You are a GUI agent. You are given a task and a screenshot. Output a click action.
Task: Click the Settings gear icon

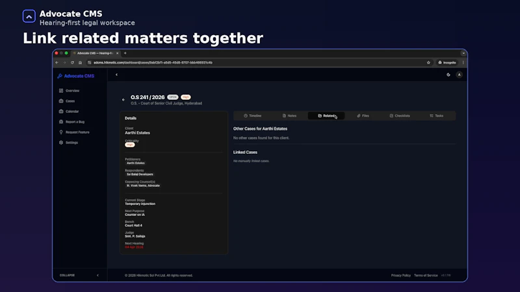(x=61, y=142)
